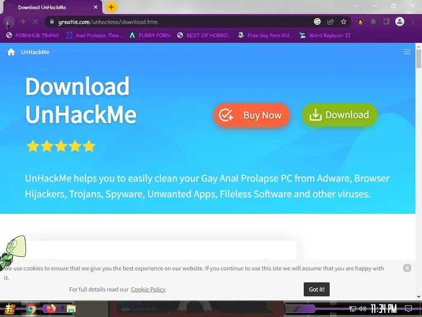Click the browser forward arrow
This screenshot has height=317, width=422.
22,22
